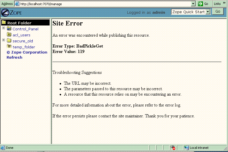
Task: Click the green Go arrow icon
Action: pos(200,4)
